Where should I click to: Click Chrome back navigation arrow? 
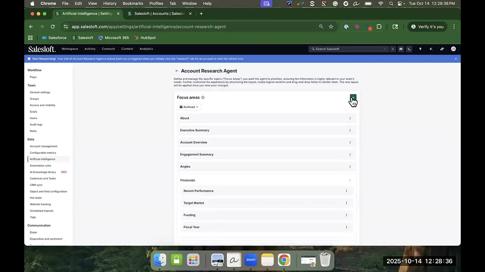(31, 26)
